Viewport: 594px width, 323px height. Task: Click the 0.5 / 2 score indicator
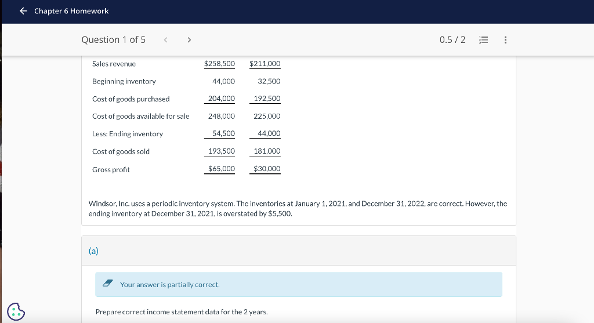pos(452,40)
